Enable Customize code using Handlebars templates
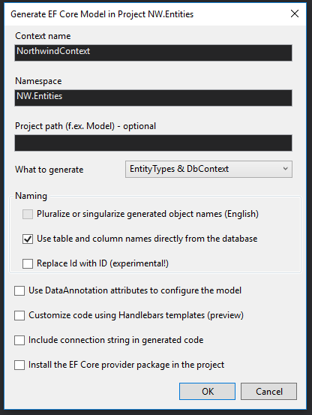This screenshot has width=312, height=415. (x=19, y=315)
